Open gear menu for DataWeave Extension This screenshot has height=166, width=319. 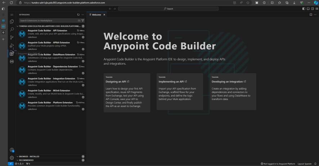pyautogui.click(x=83, y=61)
